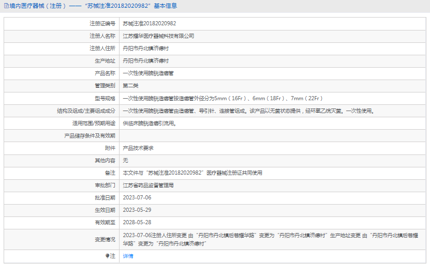Click the 适用范围/预期用途 label
This screenshot has height=264, width=430.
(x=94, y=123)
